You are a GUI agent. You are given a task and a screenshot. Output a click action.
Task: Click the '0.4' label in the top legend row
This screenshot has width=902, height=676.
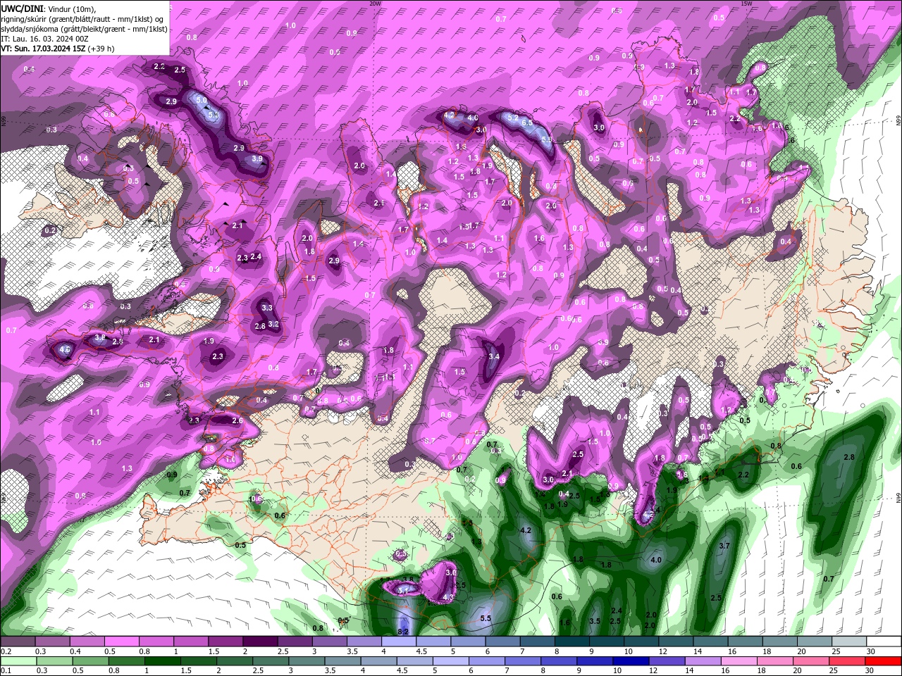[75, 651]
